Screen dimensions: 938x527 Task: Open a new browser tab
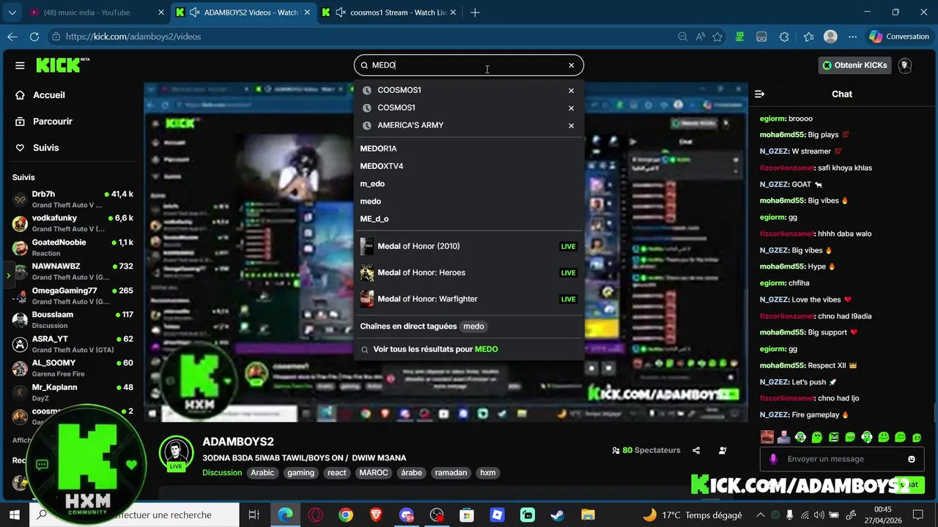(x=475, y=12)
